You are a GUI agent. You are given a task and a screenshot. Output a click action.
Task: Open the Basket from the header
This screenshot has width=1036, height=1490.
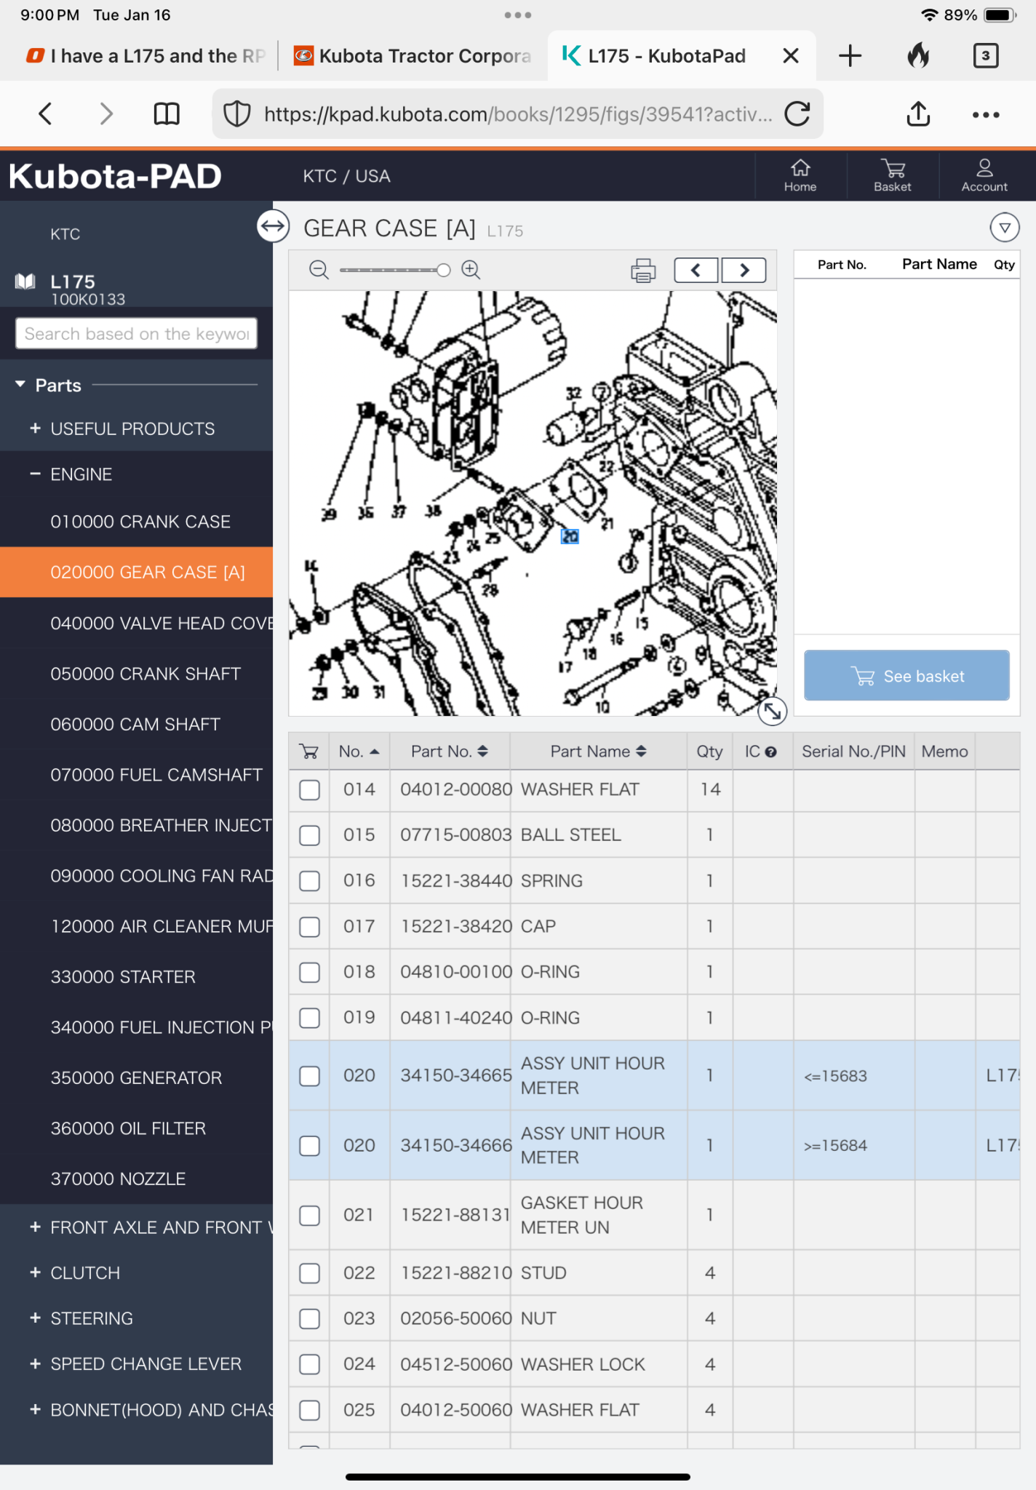[x=892, y=175]
